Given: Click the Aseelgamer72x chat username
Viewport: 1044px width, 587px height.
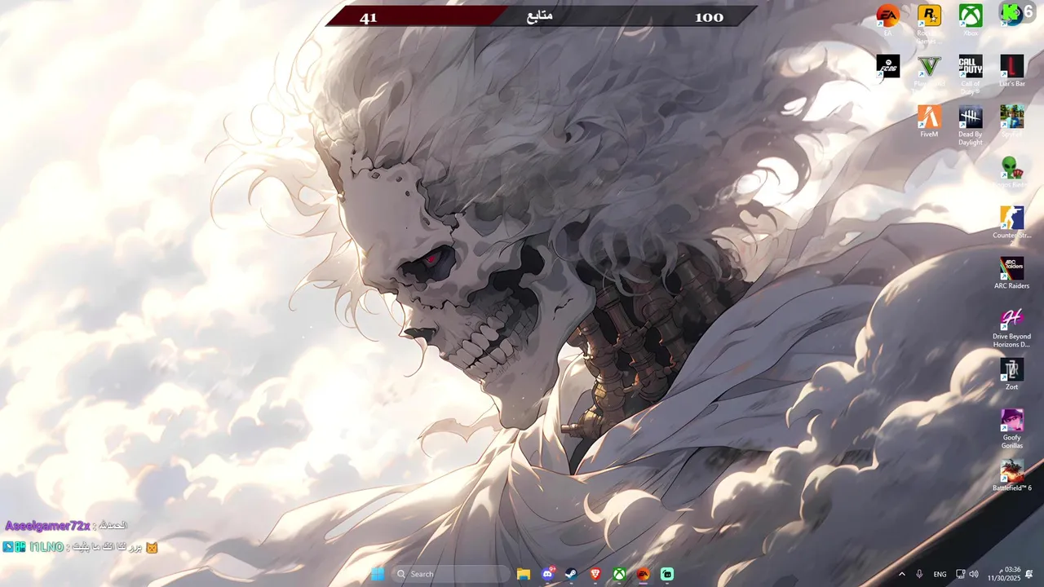Looking at the screenshot, I should coord(47,527).
